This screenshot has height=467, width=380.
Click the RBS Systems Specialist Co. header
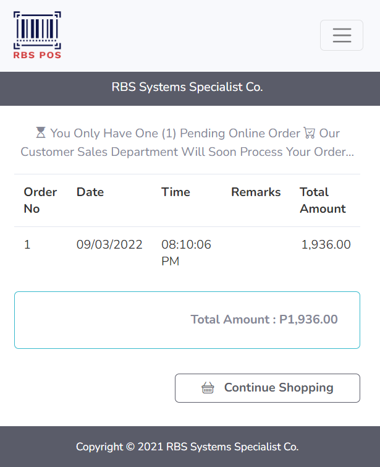click(x=187, y=87)
